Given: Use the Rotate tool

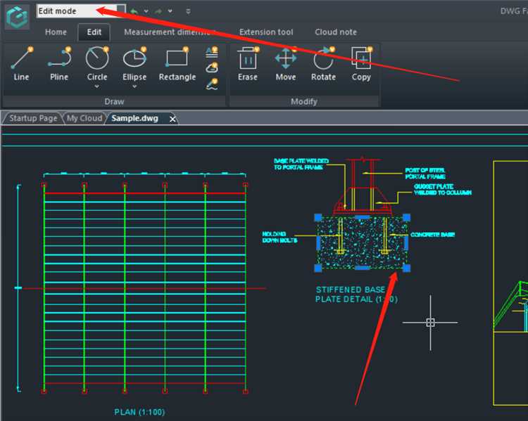Looking at the screenshot, I should [323, 63].
